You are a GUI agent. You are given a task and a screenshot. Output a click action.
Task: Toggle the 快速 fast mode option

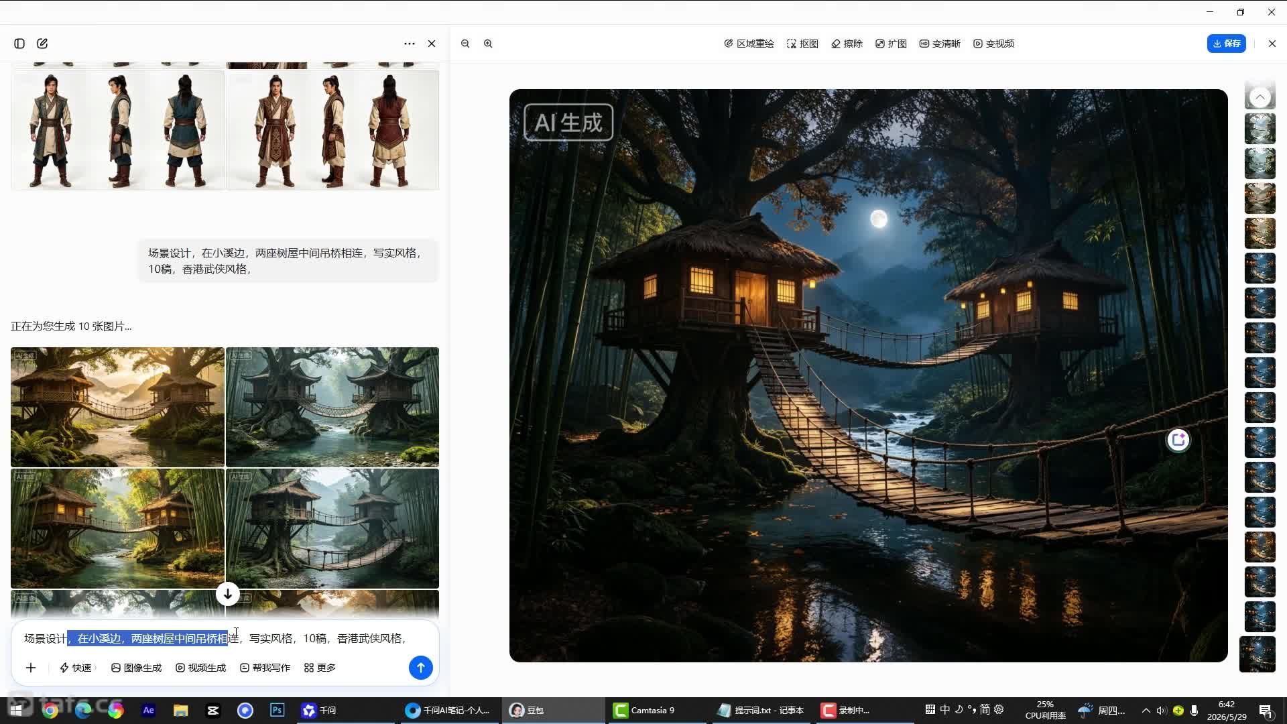click(76, 668)
